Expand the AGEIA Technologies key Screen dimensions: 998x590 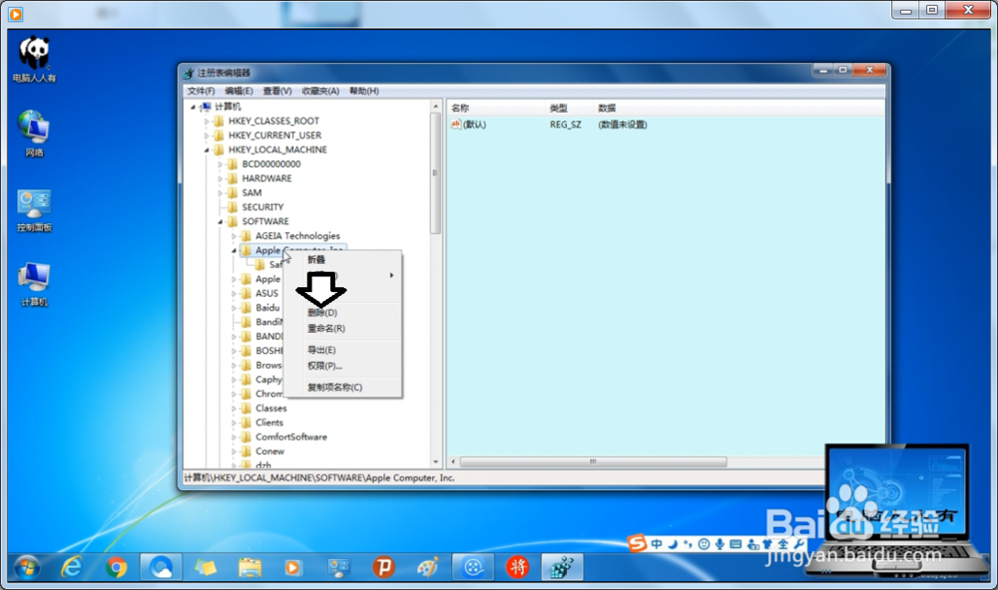coord(234,236)
